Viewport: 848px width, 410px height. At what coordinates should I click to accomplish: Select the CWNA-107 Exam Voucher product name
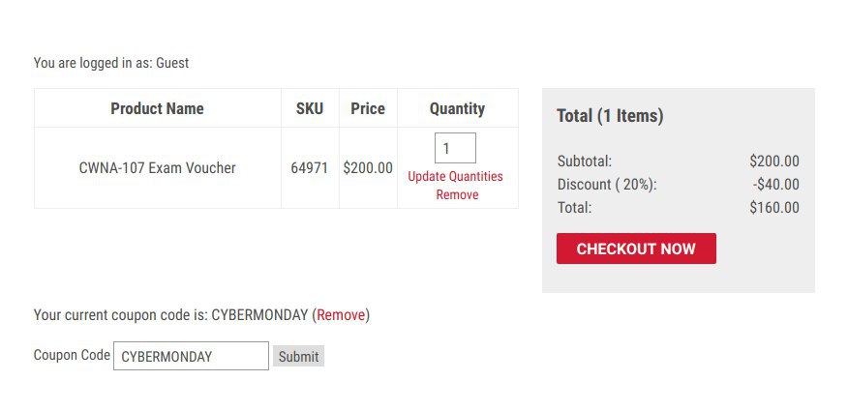click(x=157, y=167)
